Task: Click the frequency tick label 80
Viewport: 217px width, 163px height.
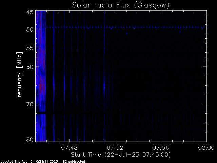Action: click(30, 140)
